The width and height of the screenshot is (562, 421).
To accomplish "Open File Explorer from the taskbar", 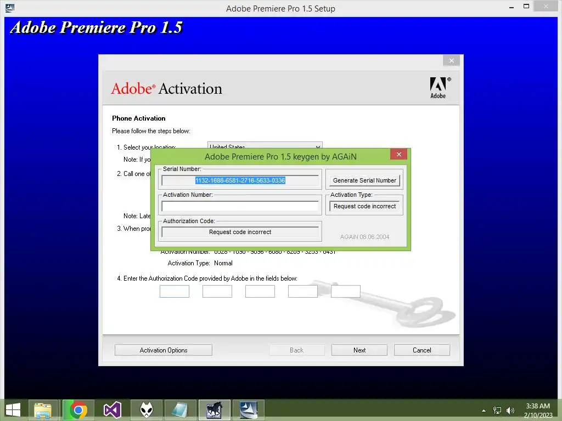I will coord(43,410).
